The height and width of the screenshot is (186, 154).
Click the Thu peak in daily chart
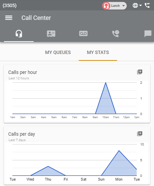48,166
